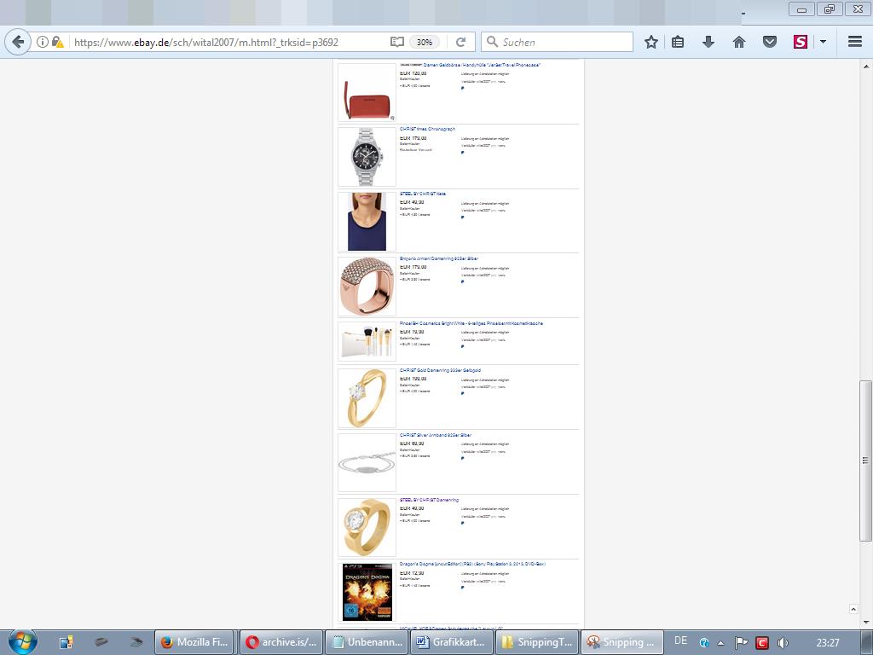Bookmark this page with the star icon
Screen dimensions: 873x655
click(650, 42)
